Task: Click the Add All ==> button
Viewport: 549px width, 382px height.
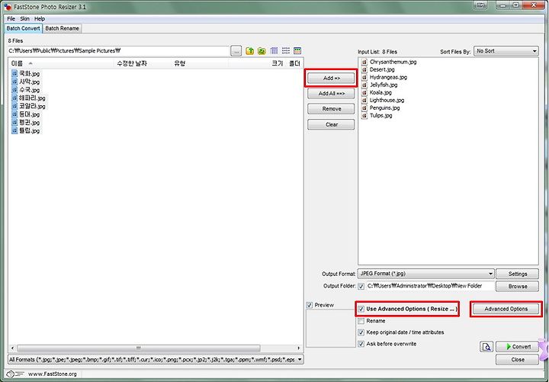Action: pyautogui.click(x=331, y=94)
